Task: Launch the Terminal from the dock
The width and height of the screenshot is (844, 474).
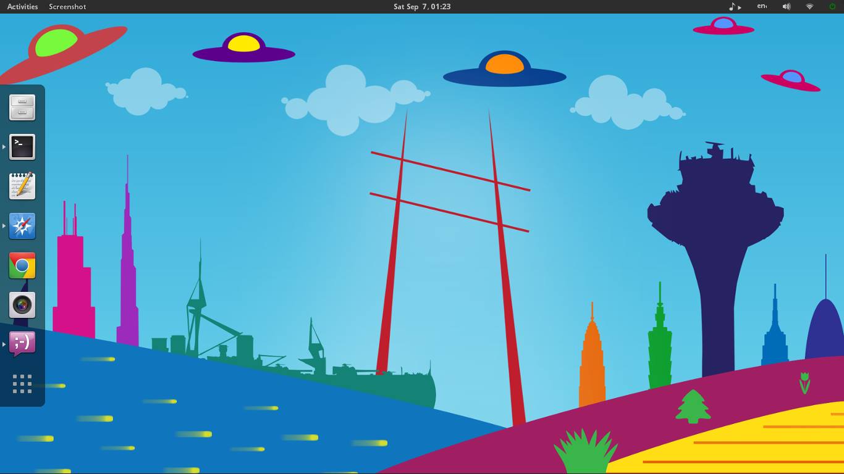Action: pos(22,147)
